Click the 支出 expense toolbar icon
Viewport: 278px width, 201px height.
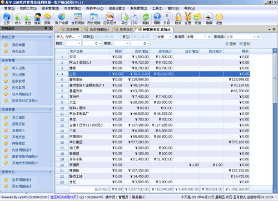tap(28, 18)
